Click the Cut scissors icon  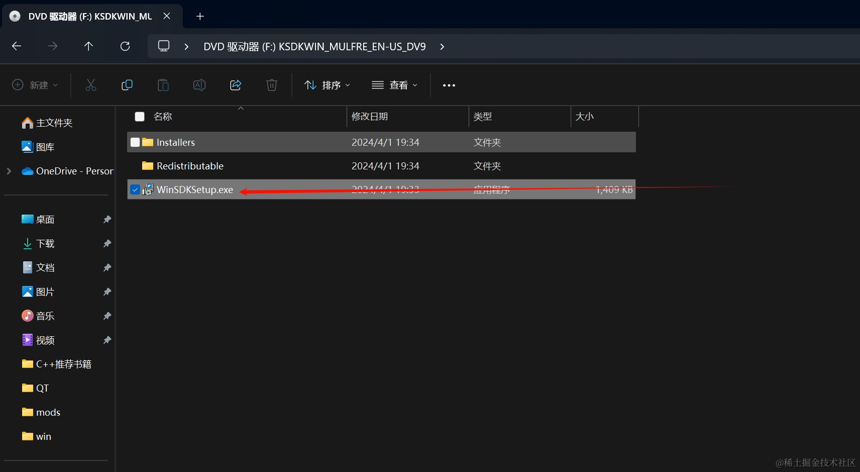coord(91,85)
